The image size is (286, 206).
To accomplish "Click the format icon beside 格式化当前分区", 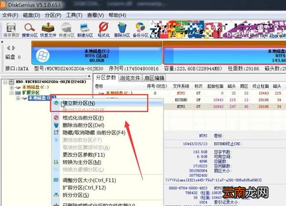I will click(x=56, y=118).
